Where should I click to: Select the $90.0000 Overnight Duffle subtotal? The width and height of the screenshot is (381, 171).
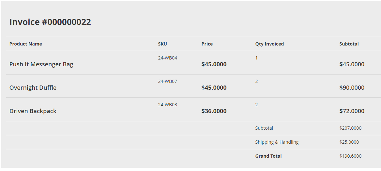click(352, 88)
